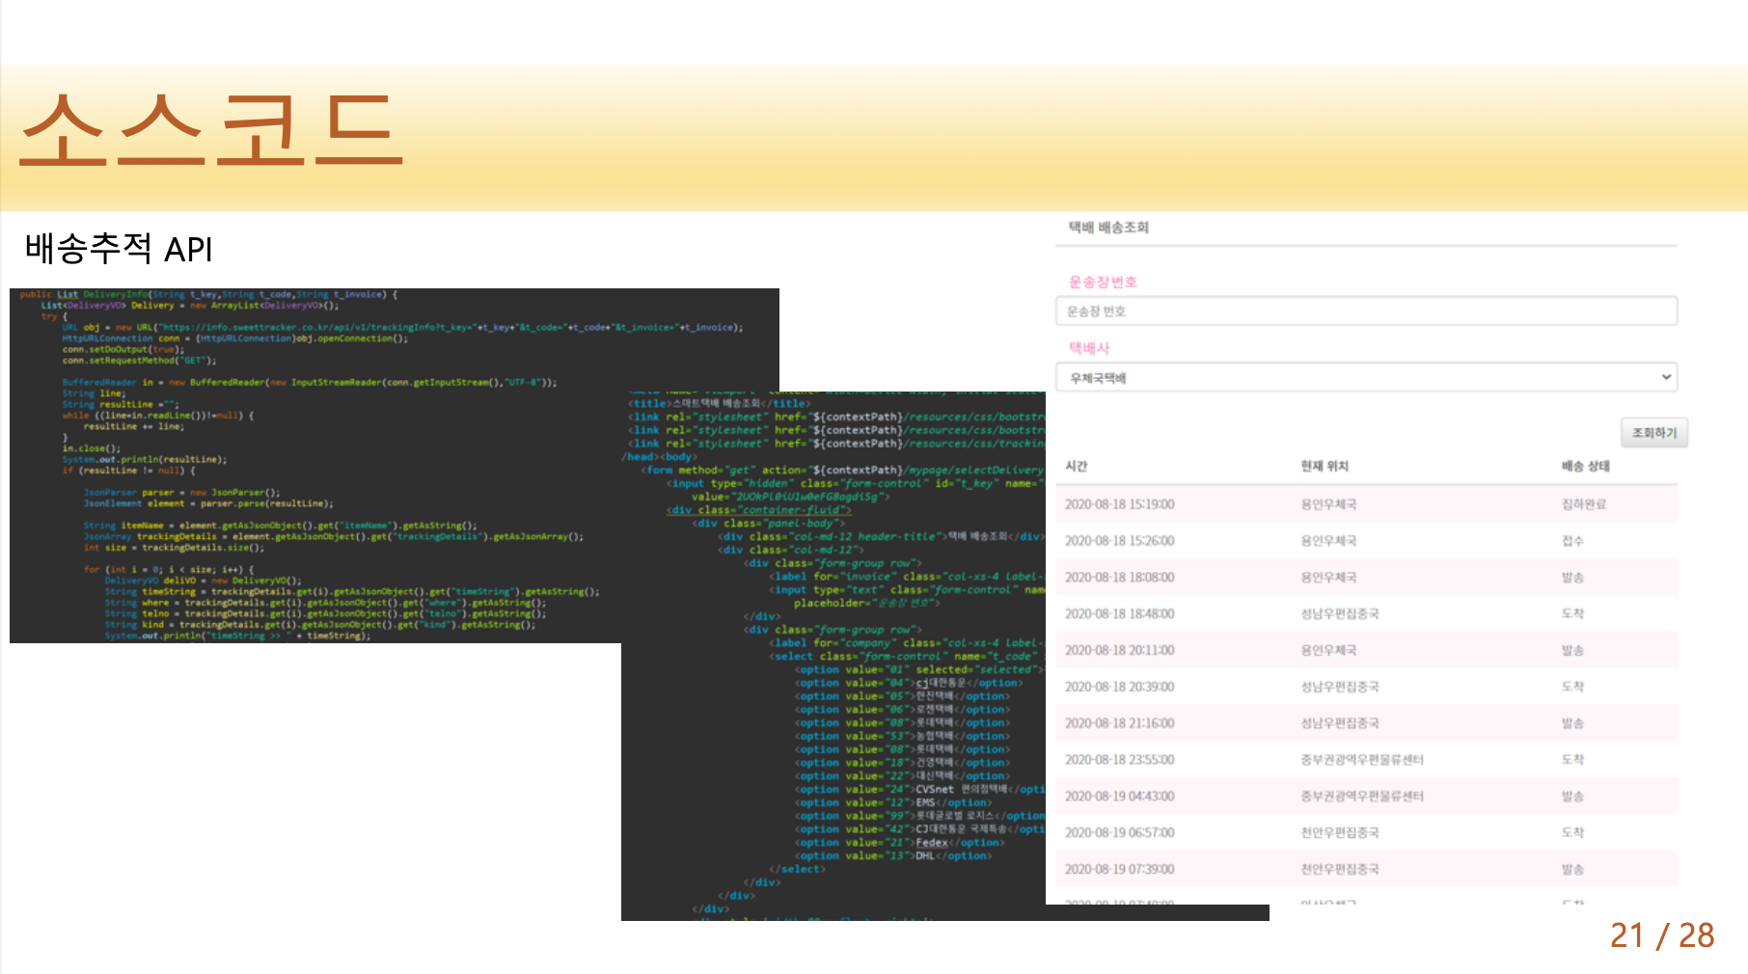Click 용인우체국 in the 20:11:00 row

[x=1328, y=650]
